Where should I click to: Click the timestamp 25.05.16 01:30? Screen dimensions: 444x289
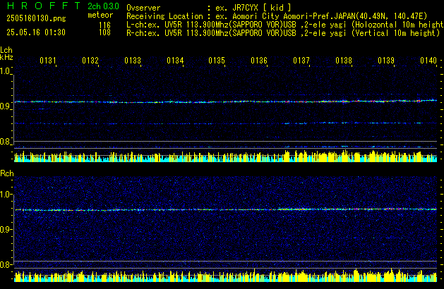point(36,32)
